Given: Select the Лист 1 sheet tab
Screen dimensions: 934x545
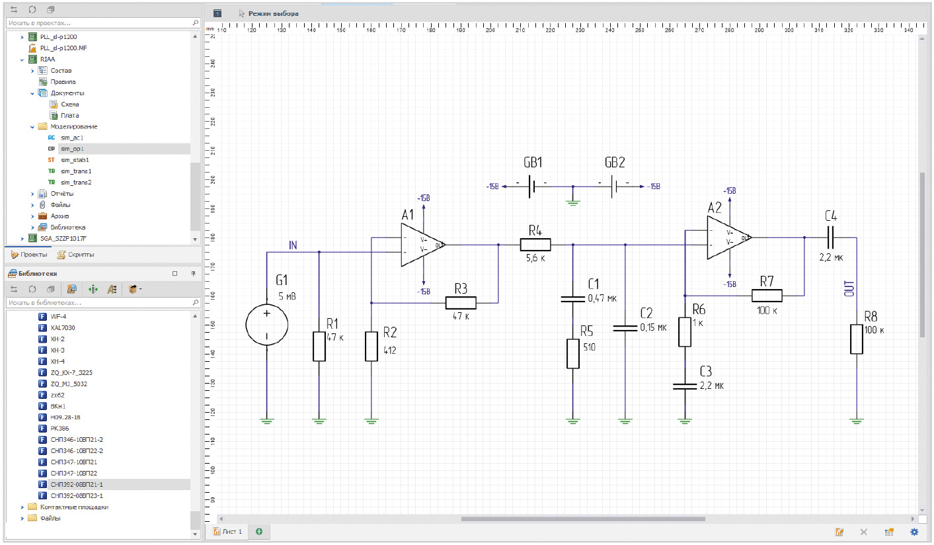Looking at the screenshot, I should pos(227,531).
